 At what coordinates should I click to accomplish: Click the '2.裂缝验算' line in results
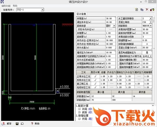[x=82, y=116]
